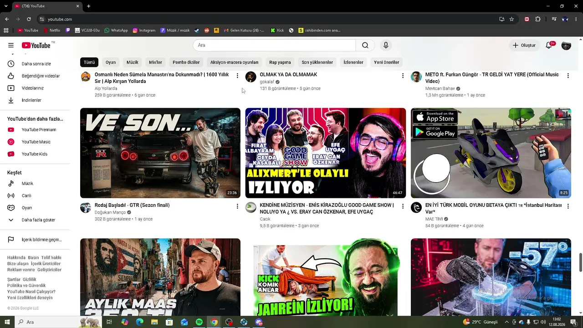Select the Mix'ler filter chip
583x328 pixels.
pyautogui.click(x=155, y=62)
